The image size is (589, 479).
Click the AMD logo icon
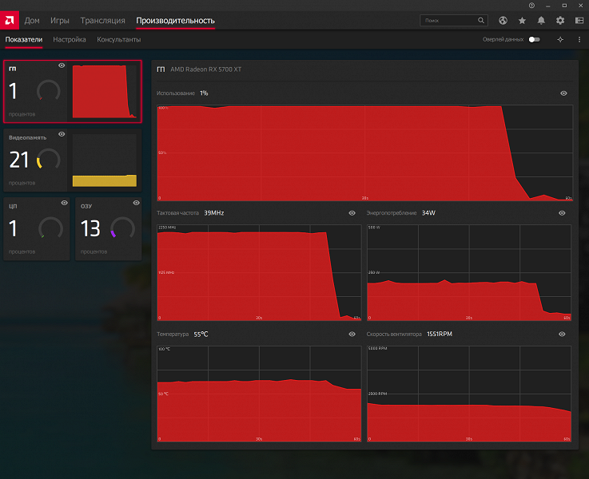(10, 20)
